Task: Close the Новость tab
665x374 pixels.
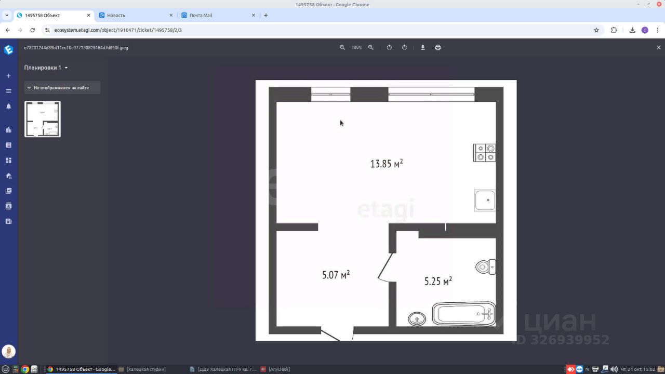Action: coord(171,15)
